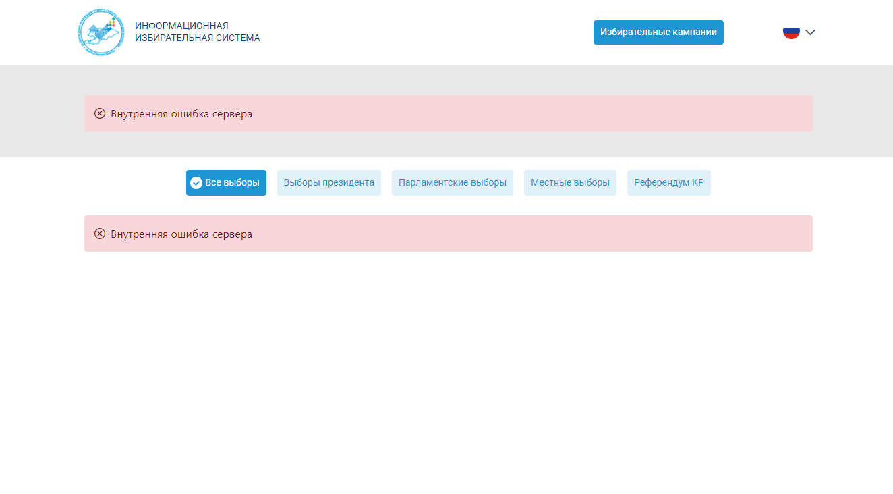
Task: Click the blank white area below lower alert
Action: (x=446, y=371)
